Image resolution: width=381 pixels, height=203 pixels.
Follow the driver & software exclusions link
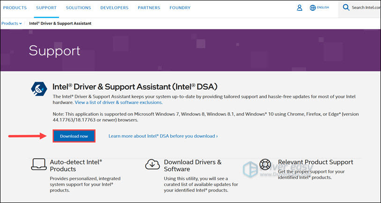point(118,102)
